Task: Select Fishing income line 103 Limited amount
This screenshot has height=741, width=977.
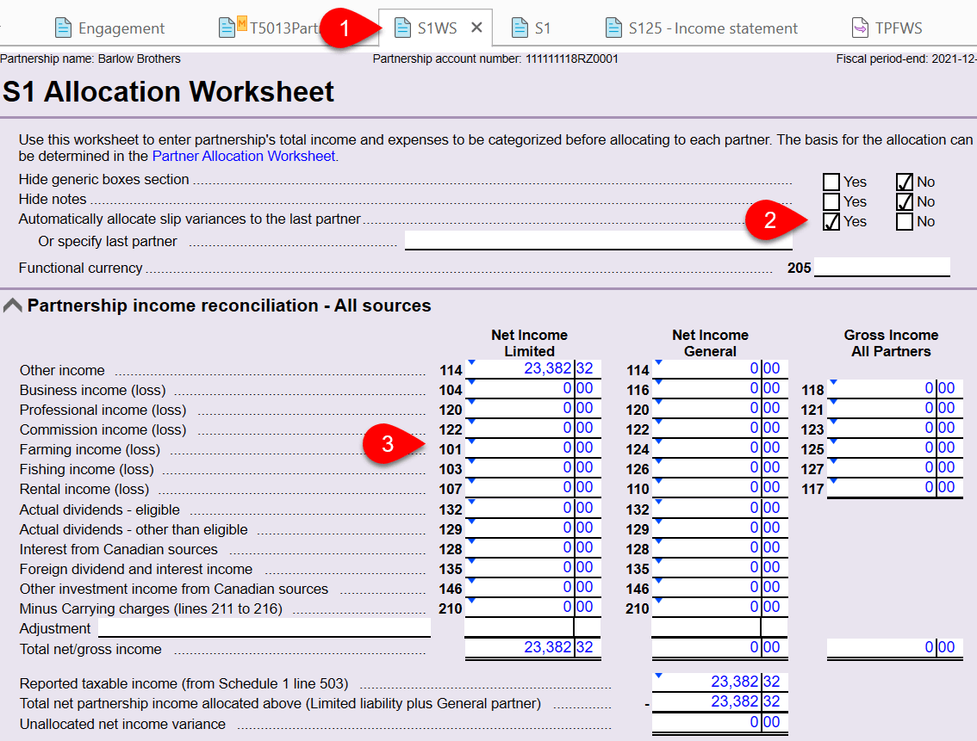Action: tap(532, 468)
